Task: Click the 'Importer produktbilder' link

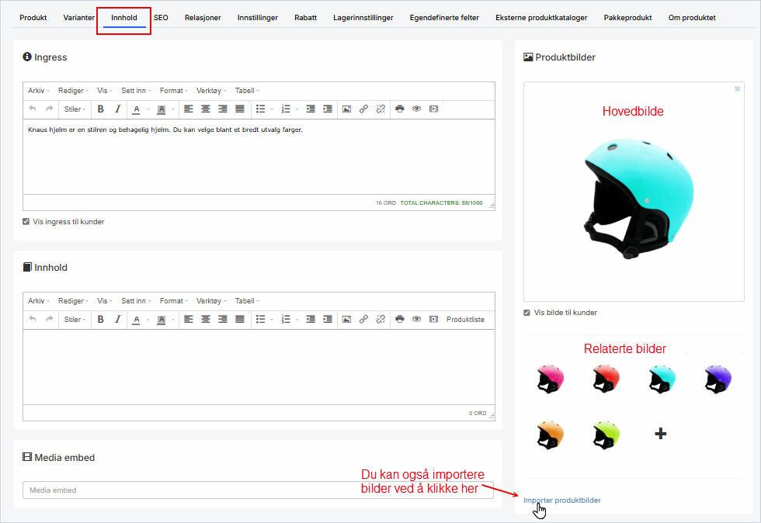Action: pyautogui.click(x=561, y=500)
